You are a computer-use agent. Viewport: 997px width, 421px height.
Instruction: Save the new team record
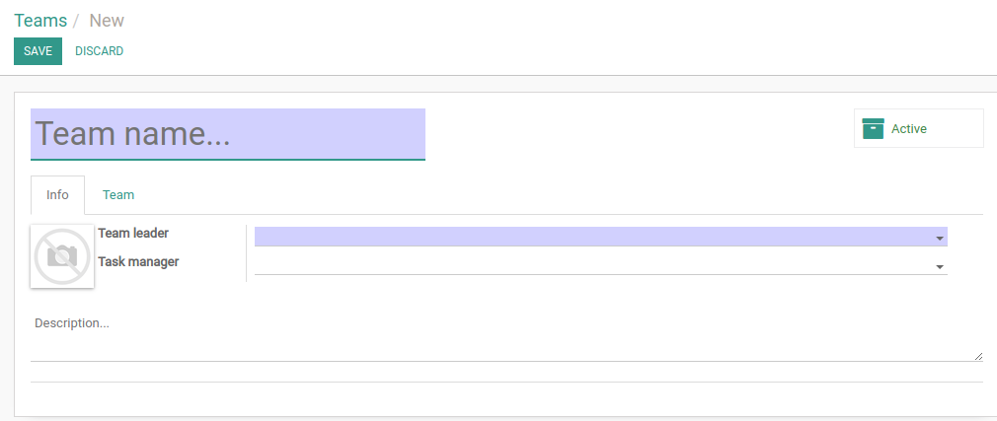point(38,51)
